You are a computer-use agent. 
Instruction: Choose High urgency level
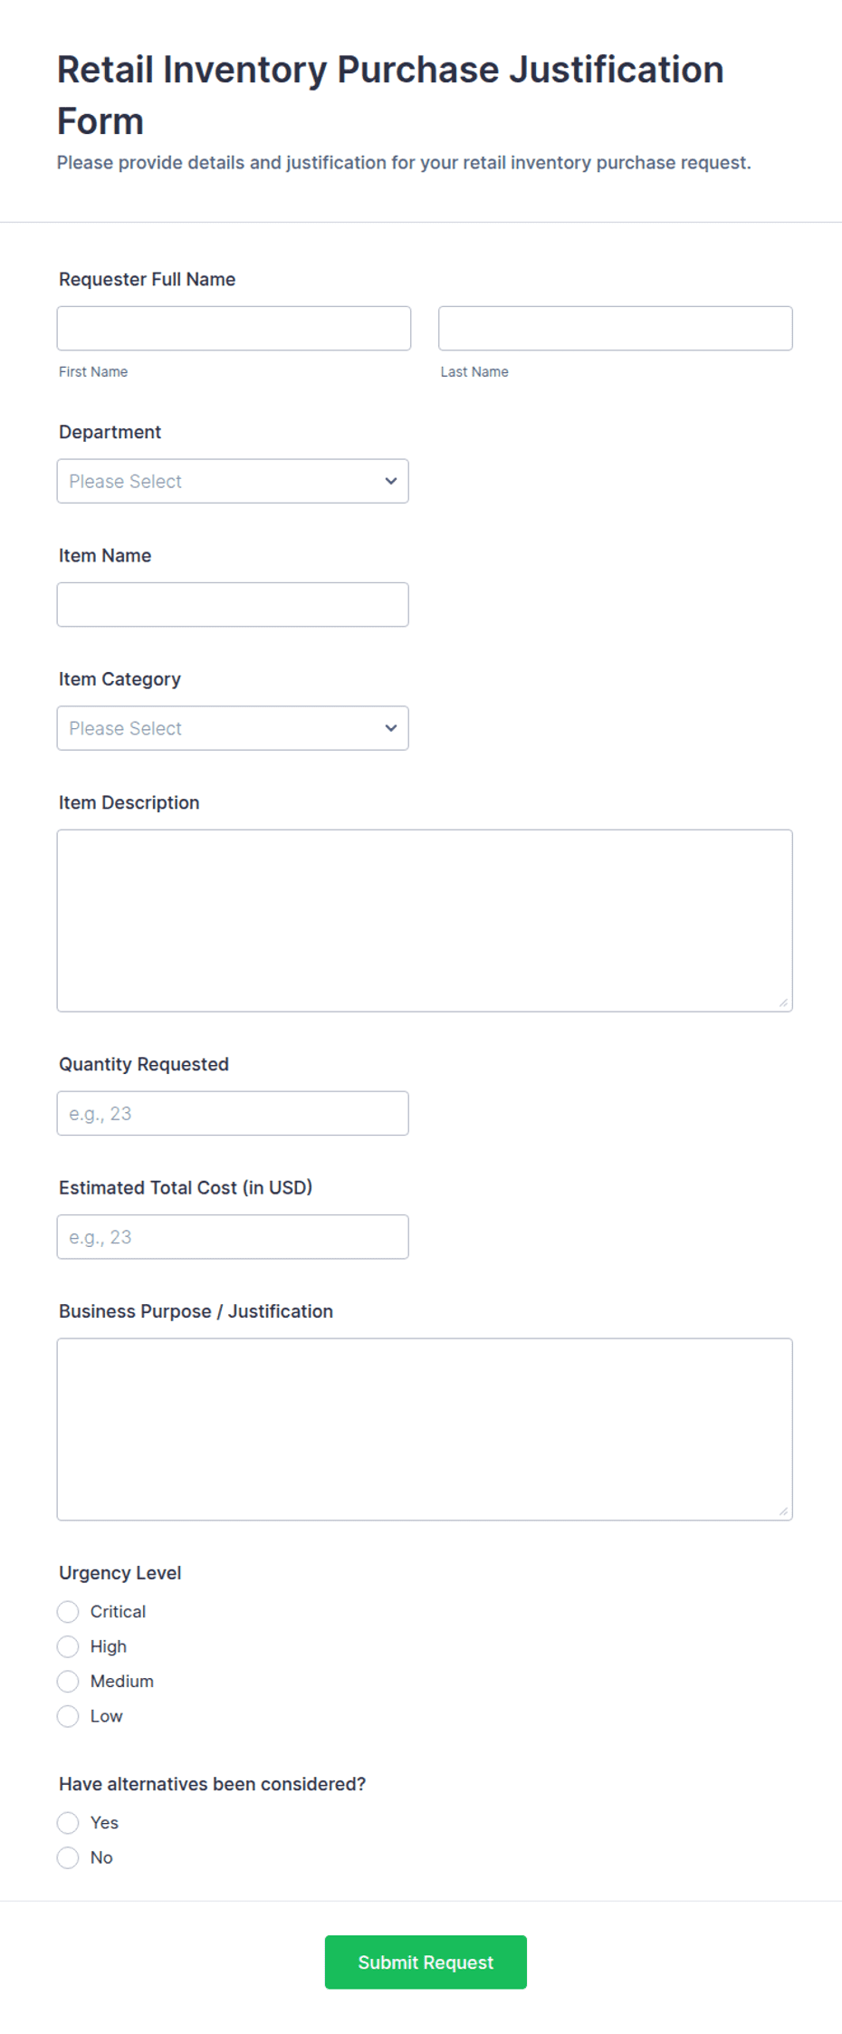(x=68, y=1646)
